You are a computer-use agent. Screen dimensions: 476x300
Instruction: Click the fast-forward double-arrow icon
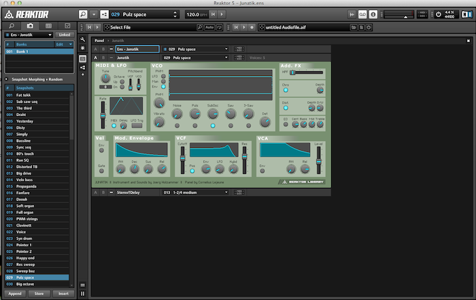[x=352, y=14]
